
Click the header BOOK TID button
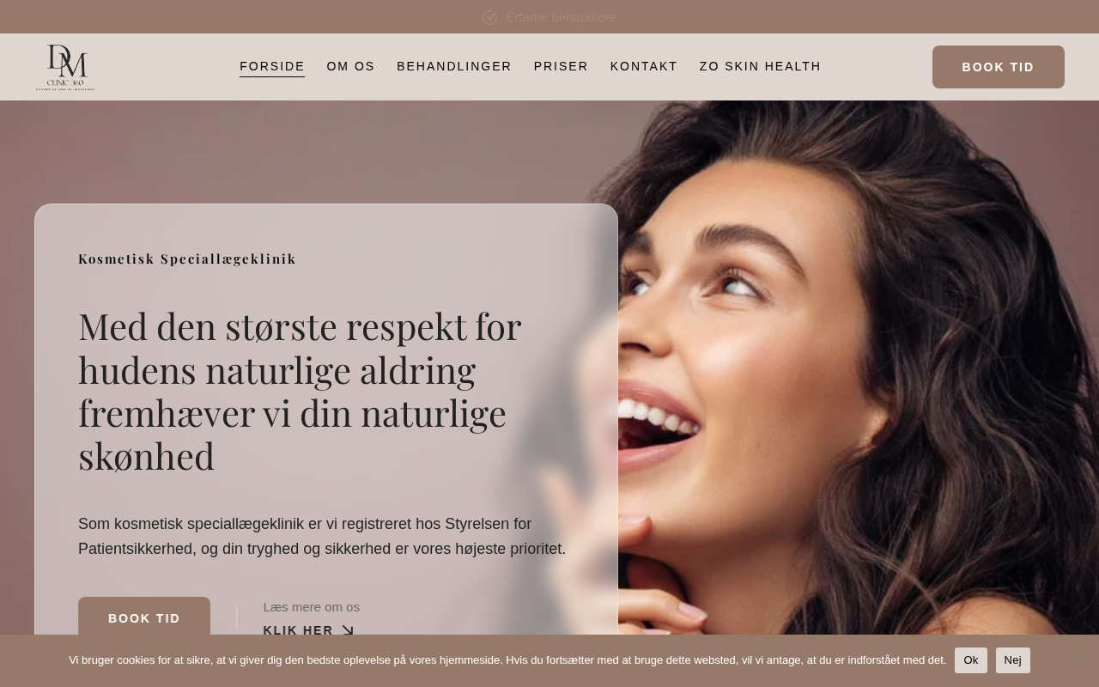click(999, 67)
